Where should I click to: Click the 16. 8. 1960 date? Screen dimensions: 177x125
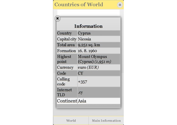[x=99, y=51]
